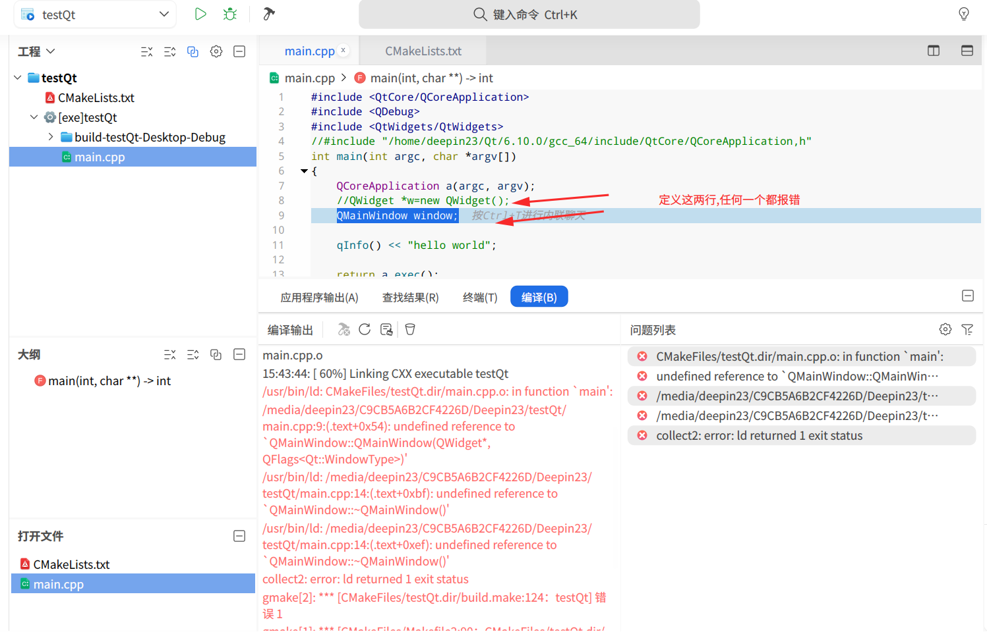Split the editor top and bottom
The height and width of the screenshot is (636, 987).
[967, 51]
